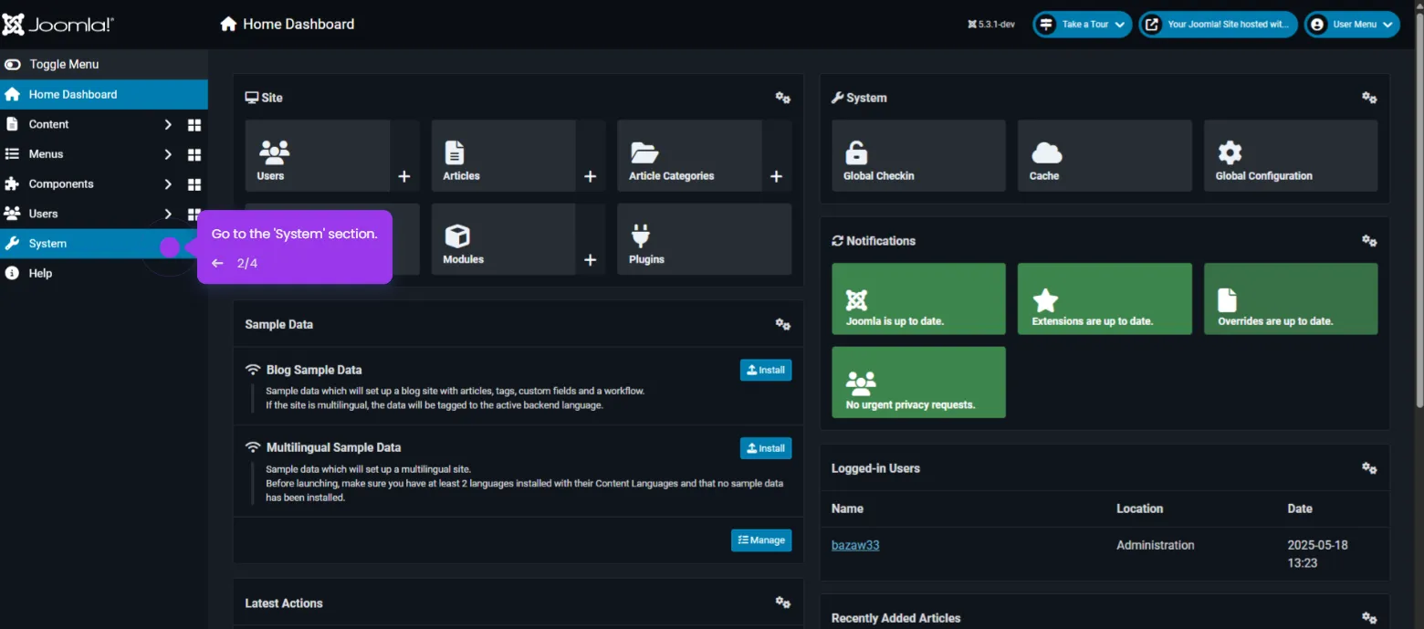
Task: Expand the Content menu chevron
Action: [x=168, y=124]
